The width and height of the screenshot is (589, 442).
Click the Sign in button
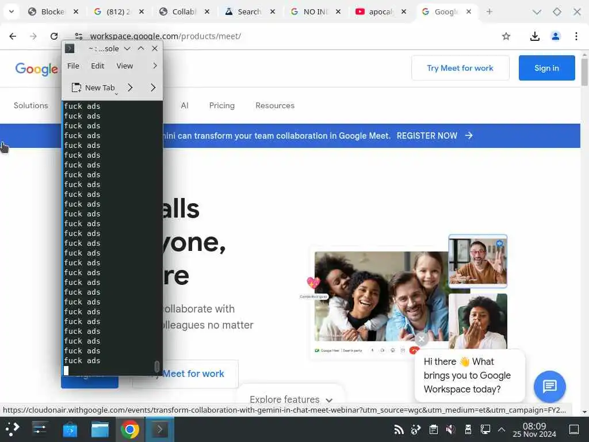click(546, 68)
